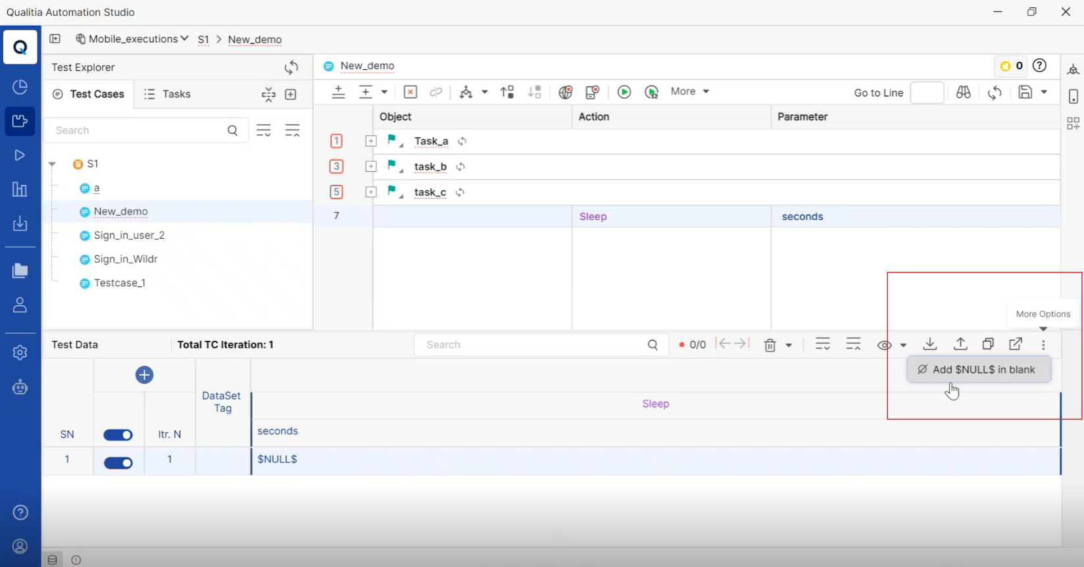Open the Sign_in_user_2 test case
Image resolution: width=1084 pixels, height=567 pixels.
tap(129, 235)
